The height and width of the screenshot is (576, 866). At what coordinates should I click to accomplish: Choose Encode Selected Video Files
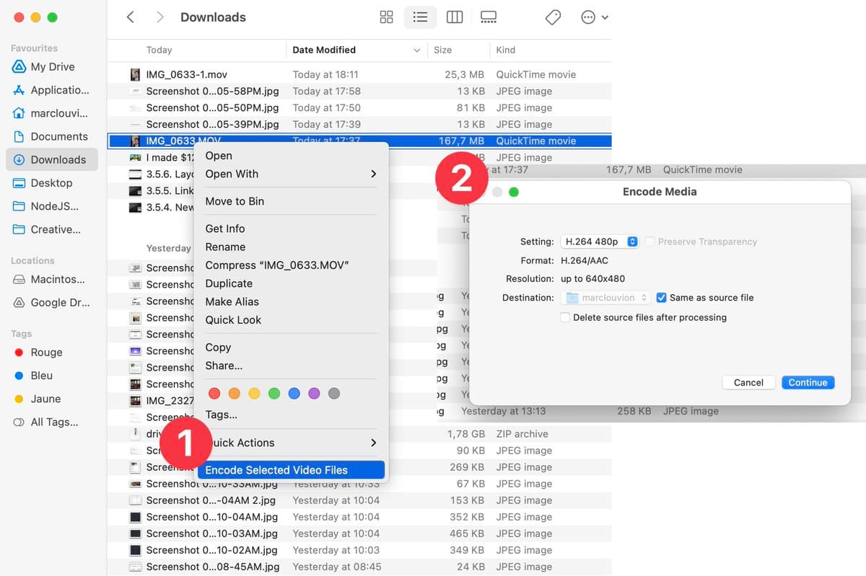click(291, 470)
